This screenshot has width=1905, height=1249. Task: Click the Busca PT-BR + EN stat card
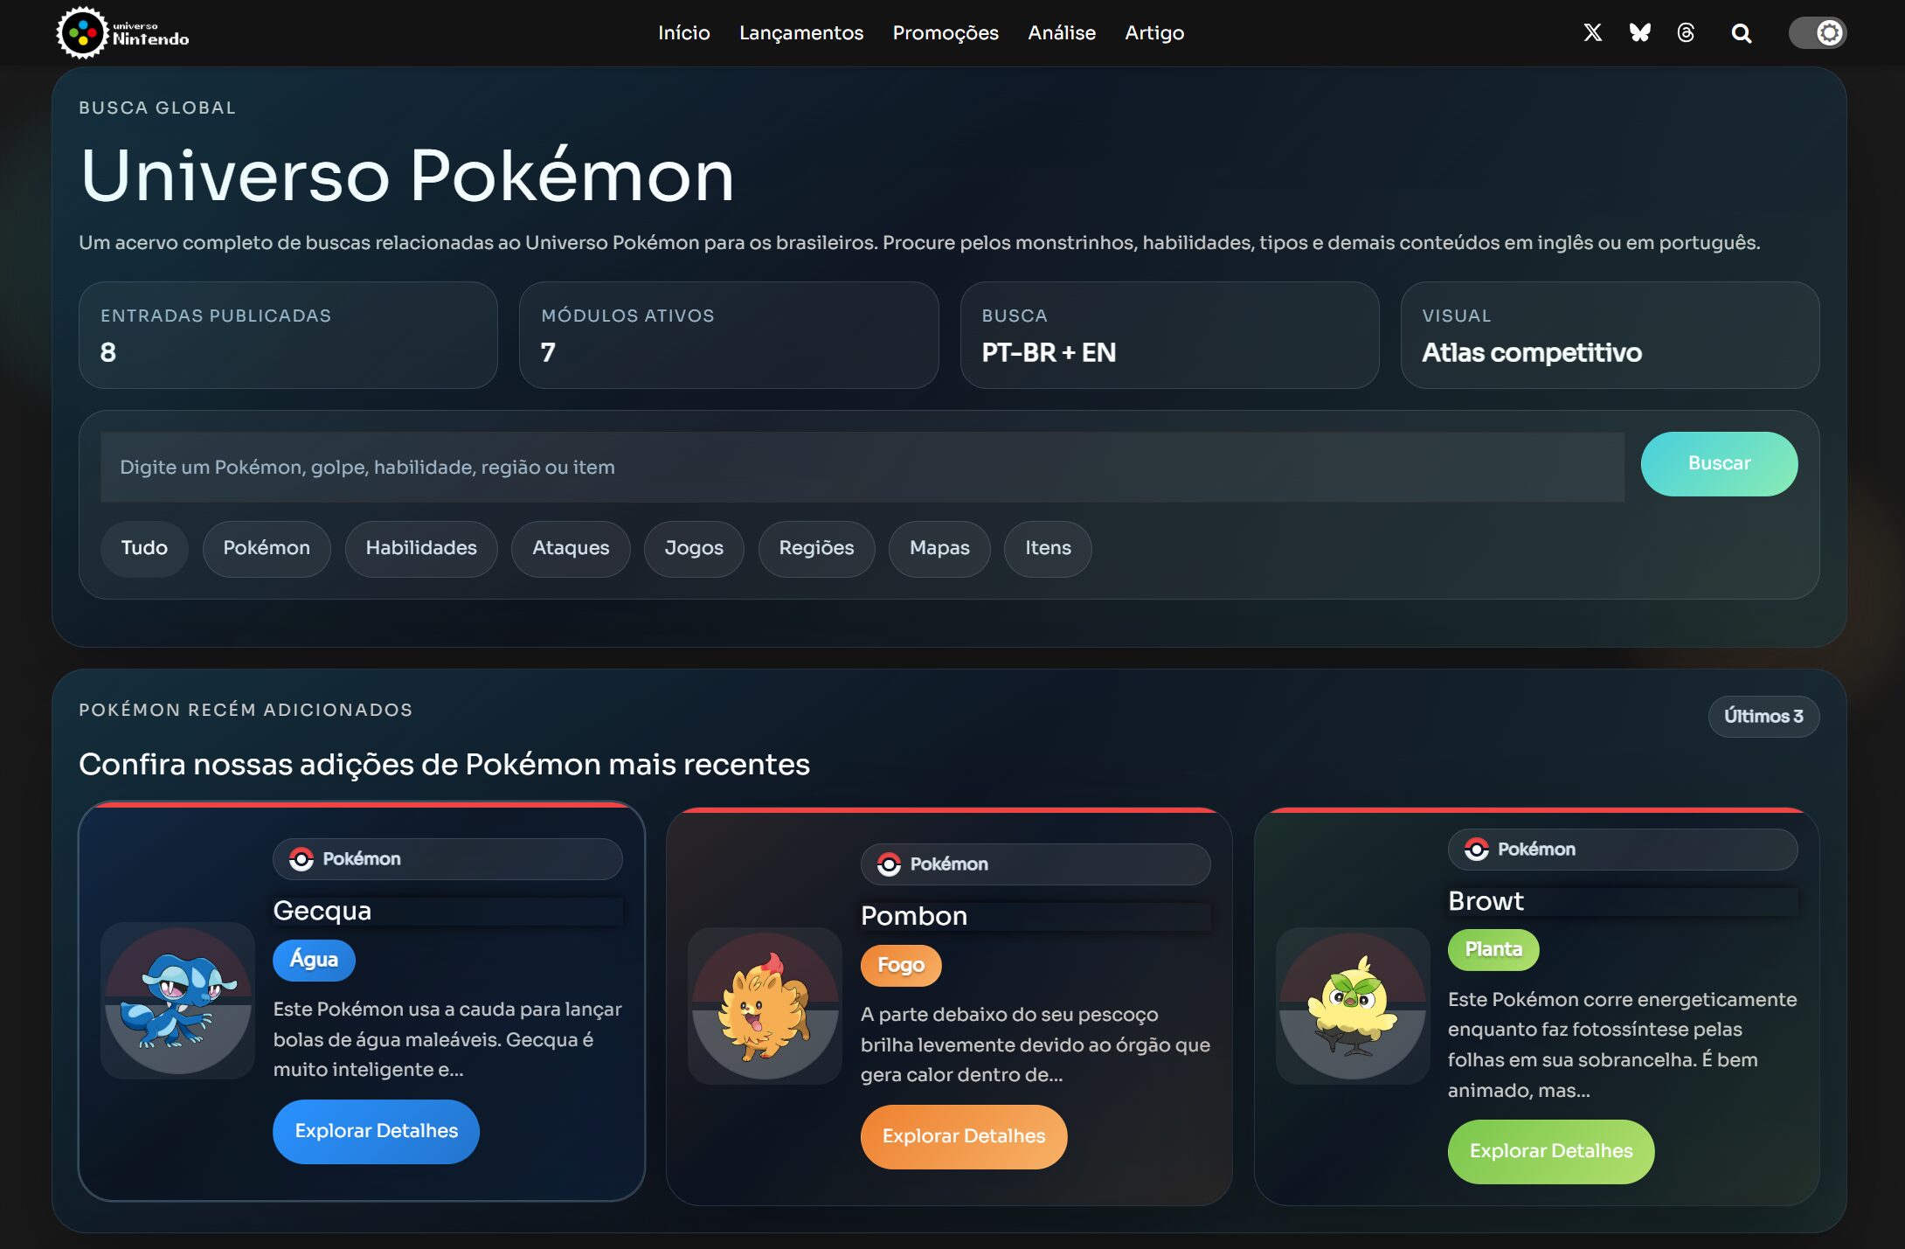click(x=1169, y=335)
